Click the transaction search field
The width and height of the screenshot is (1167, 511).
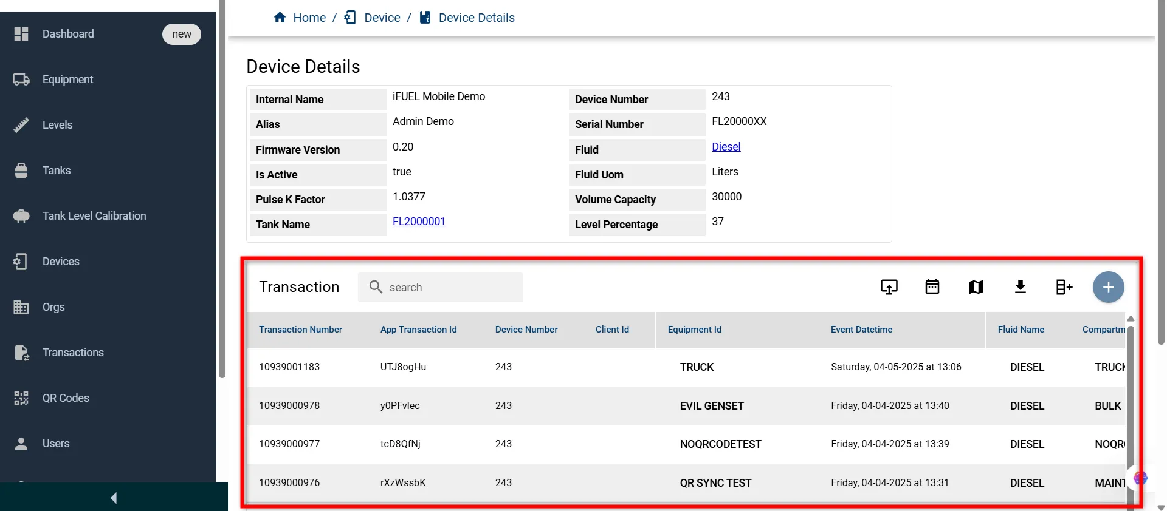tap(440, 287)
